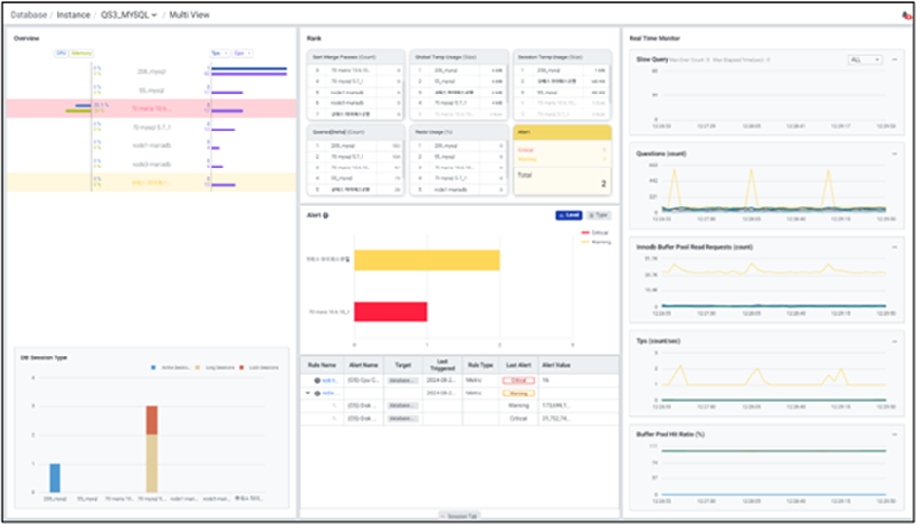Screen dimensions: 916x524
Task: Click the notification bell icon
Action: tap(905, 16)
